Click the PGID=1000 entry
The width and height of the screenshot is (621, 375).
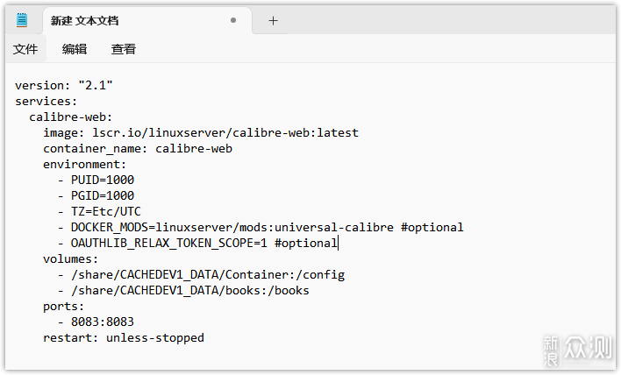103,195
